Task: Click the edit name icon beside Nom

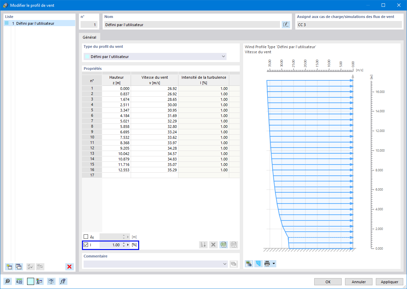Action: point(286,24)
